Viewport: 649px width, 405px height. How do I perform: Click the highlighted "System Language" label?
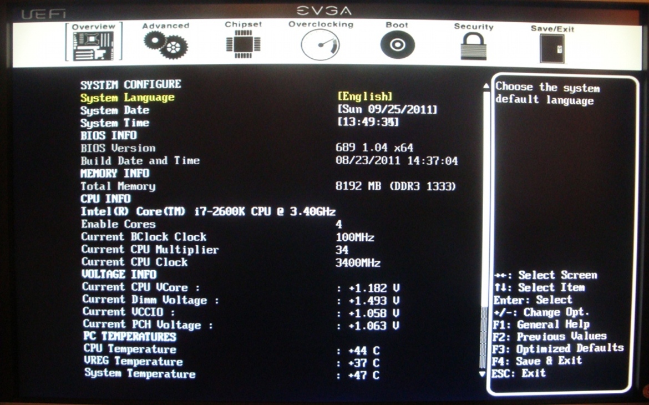pyautogui.click(x=128, y=98)
